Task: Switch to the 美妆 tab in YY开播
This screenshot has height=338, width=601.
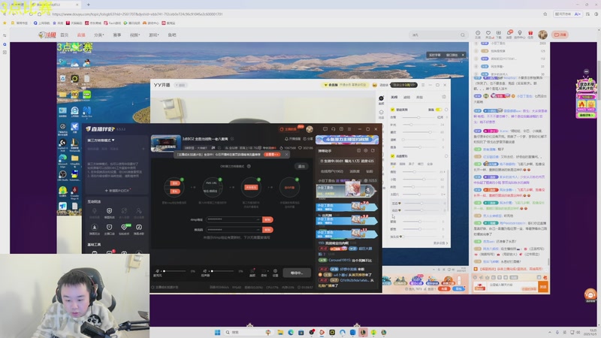Action: (419, 98)
